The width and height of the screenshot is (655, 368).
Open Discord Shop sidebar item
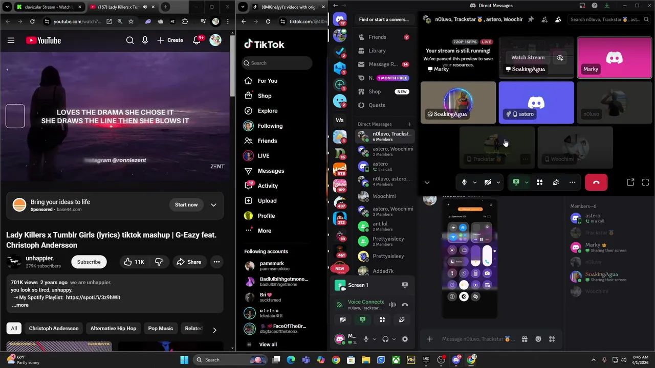point(384,91)
